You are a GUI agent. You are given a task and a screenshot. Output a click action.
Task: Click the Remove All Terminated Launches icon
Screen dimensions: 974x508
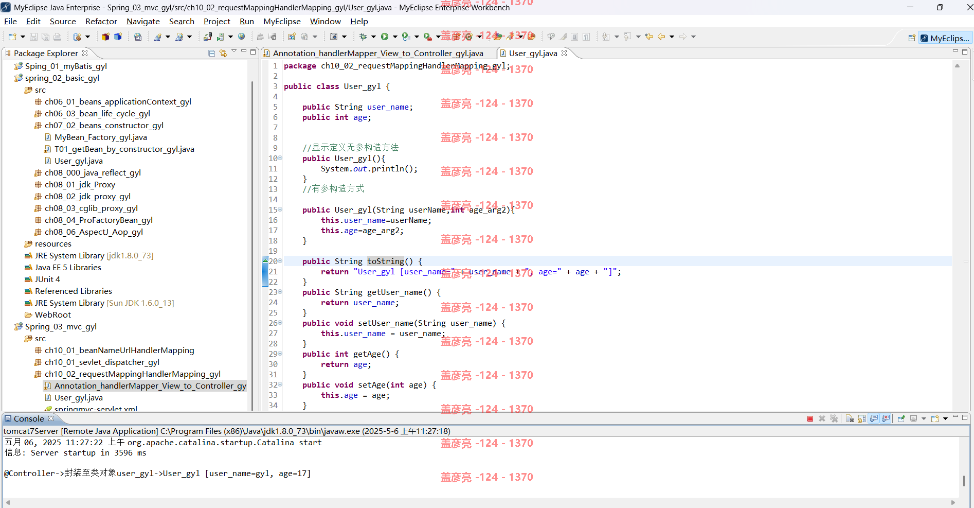[x=834, y=418]
